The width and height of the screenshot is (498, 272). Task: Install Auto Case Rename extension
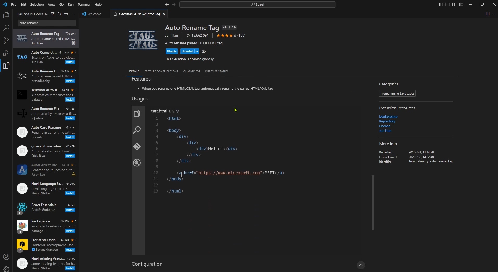click(70, 137)
